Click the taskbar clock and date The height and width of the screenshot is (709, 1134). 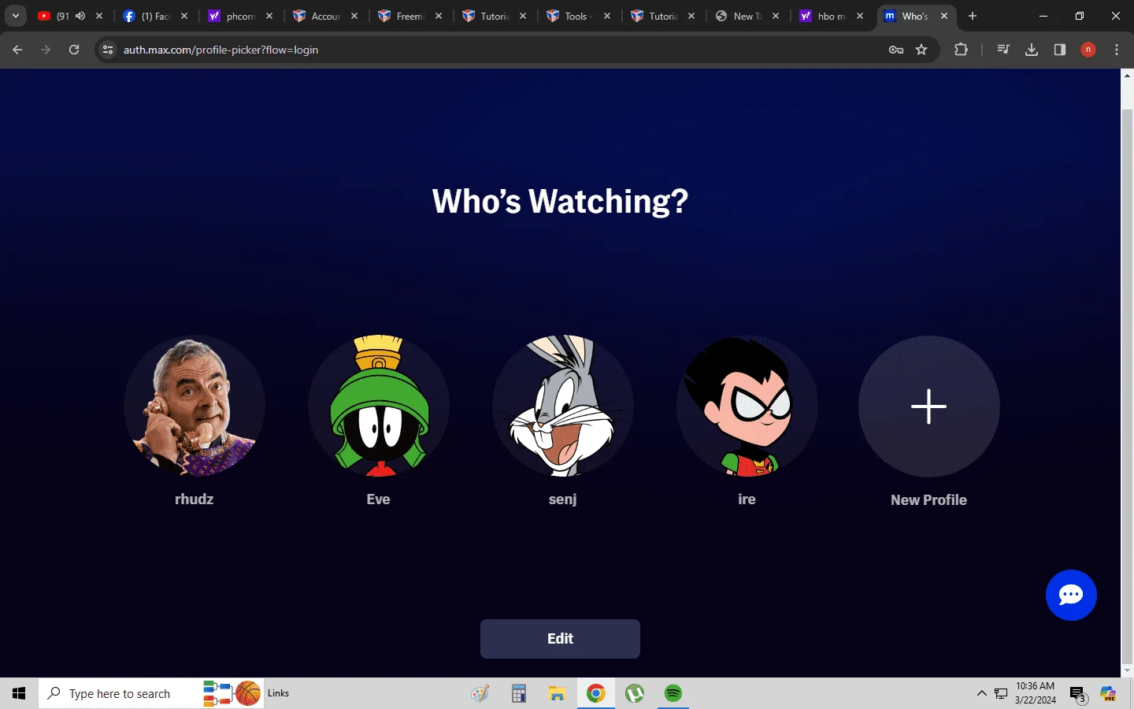click(1035, 693)
